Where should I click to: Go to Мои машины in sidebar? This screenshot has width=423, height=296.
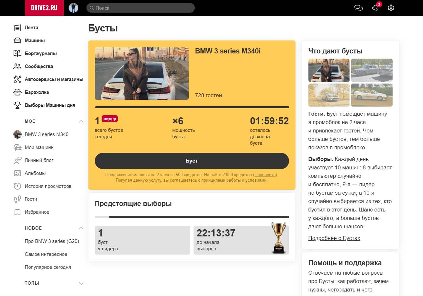(x=39, y=147)
